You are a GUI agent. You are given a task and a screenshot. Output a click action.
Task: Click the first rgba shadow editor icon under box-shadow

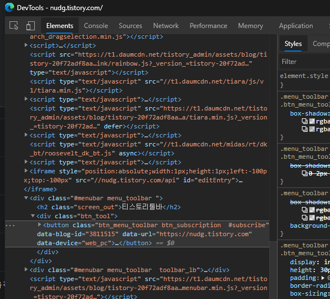[x=305, y=121]
